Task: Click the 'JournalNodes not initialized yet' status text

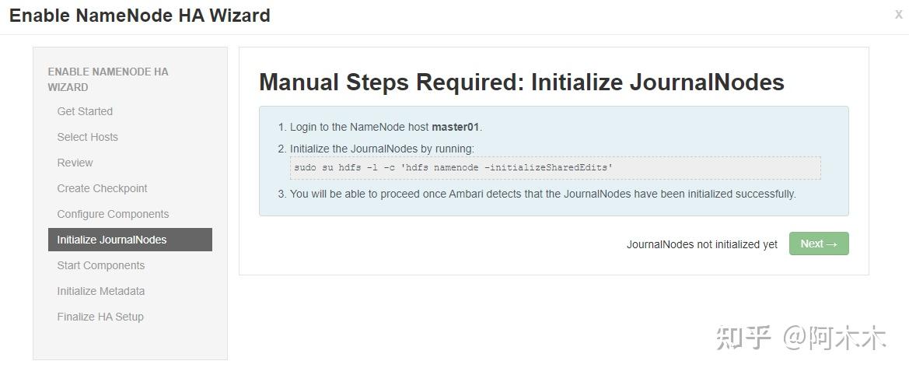Action: (701, 244)
